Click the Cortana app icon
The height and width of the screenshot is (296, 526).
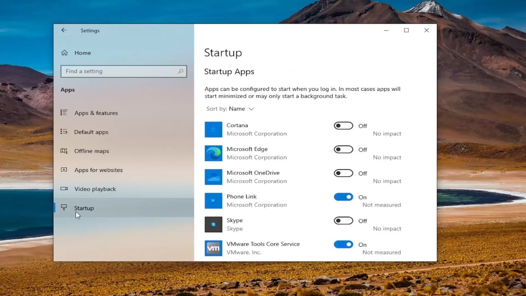pyautogui.click(x=213, y=129)
